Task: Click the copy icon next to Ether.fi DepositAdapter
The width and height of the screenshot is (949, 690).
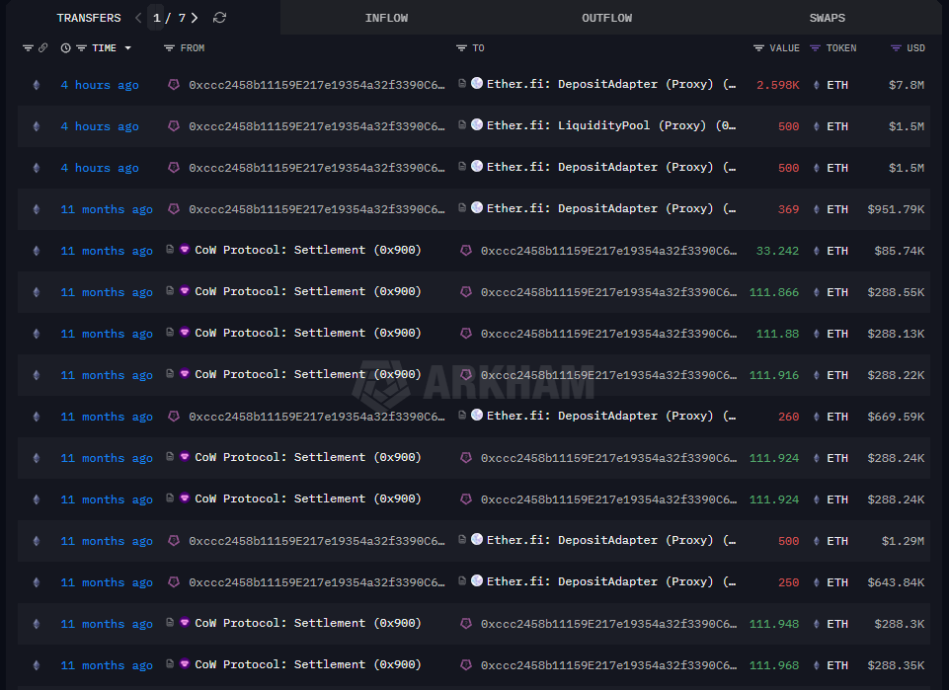Action: 460,84
